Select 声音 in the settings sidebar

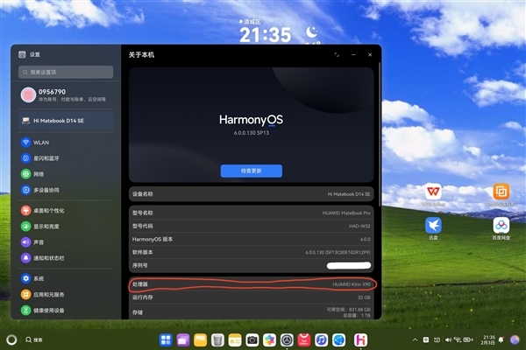coord(66,242)
